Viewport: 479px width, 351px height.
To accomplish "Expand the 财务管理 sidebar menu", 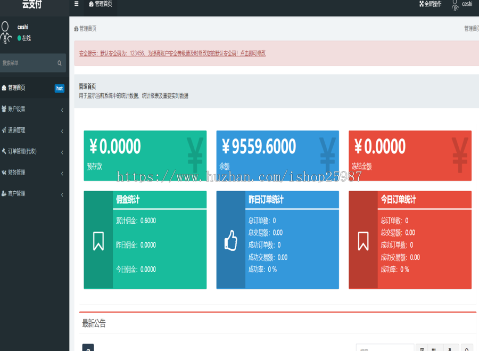I will 32,173.
